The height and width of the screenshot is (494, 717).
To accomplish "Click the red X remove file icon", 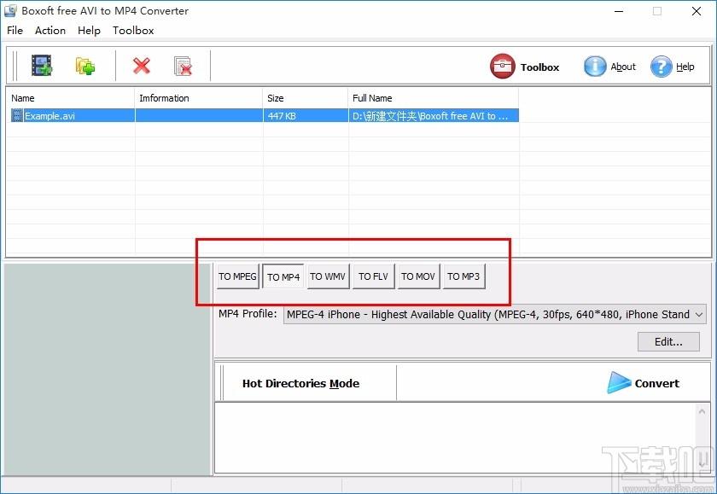I will pyautogui.click(x=142, y=66).
